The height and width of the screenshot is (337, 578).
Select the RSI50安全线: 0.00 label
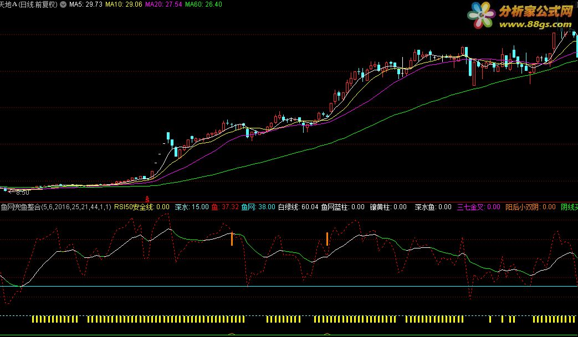[x=142, y=207]
